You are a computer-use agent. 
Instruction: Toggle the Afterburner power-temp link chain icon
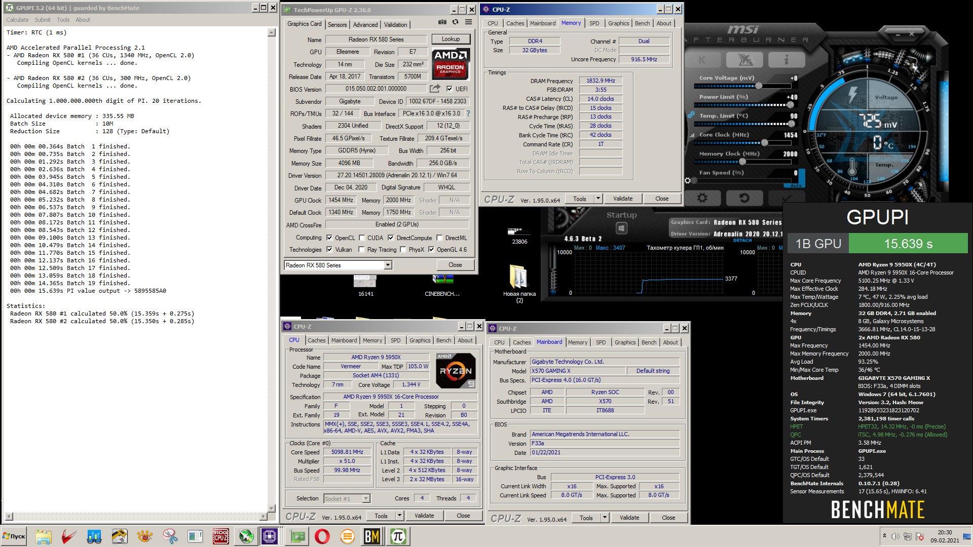click(x=691, y=115)
